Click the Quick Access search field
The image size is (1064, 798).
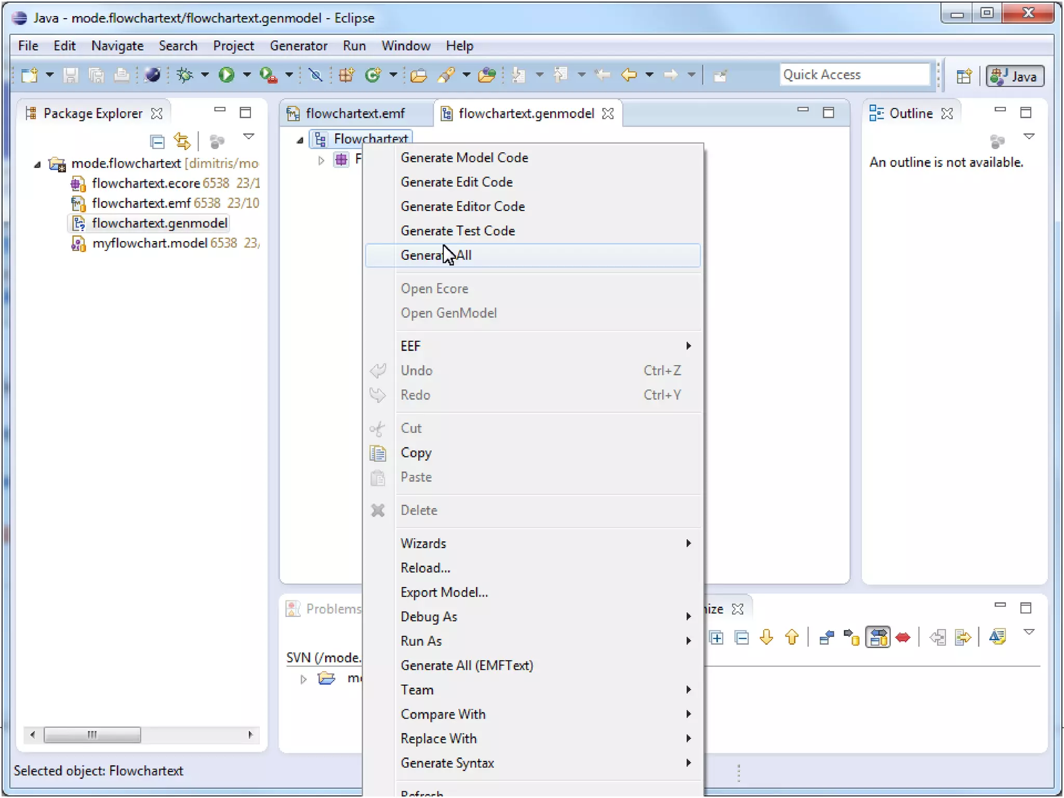coord(854,75)
